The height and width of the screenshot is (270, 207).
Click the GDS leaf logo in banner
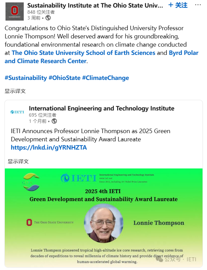tap(31, 182)
